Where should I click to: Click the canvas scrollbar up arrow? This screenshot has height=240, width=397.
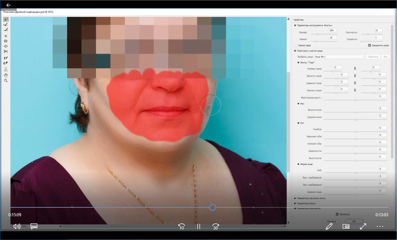288,19
